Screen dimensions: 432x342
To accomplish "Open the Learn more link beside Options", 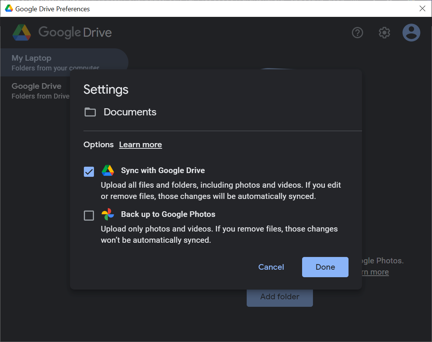I will coord(140,145).
